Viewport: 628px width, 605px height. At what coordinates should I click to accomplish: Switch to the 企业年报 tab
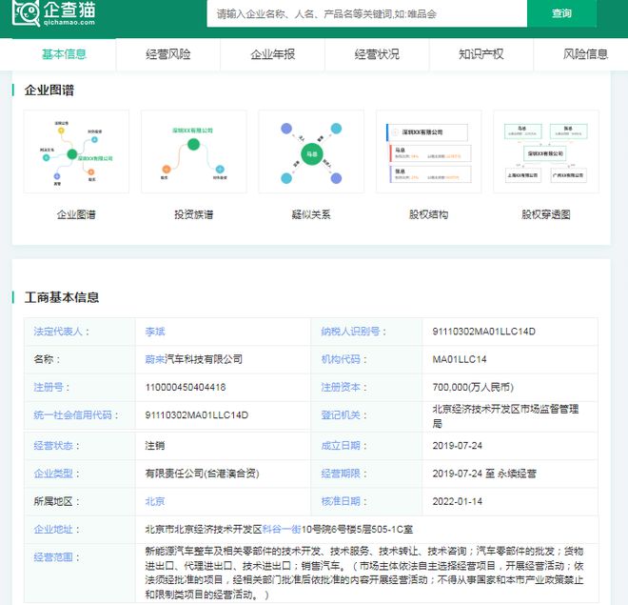point(273,54)
